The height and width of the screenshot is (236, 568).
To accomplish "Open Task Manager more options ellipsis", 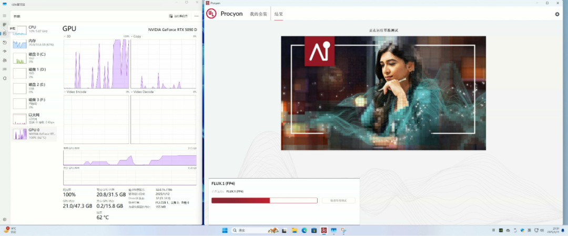I will [196, 16].
